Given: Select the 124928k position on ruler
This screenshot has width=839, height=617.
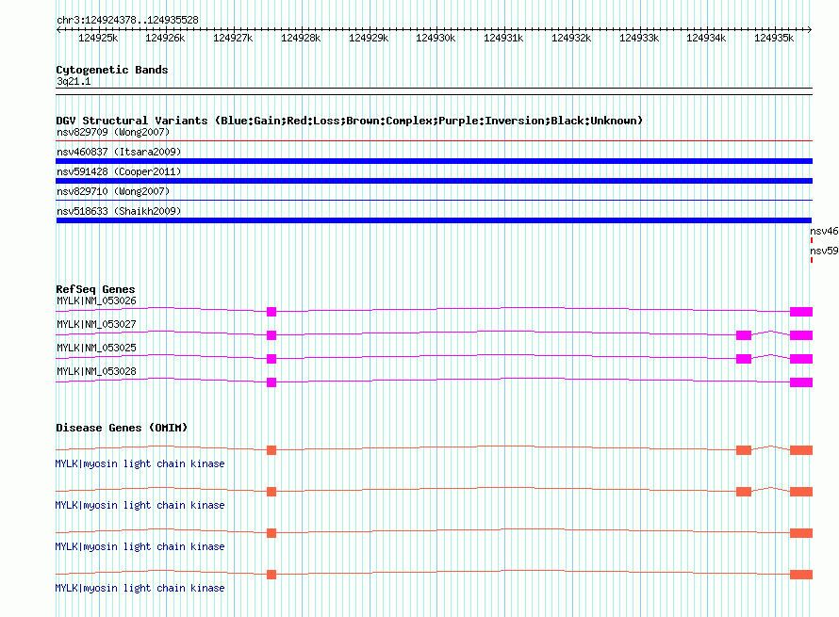Looking at the screenshot, I should click(x=301, y=38).
